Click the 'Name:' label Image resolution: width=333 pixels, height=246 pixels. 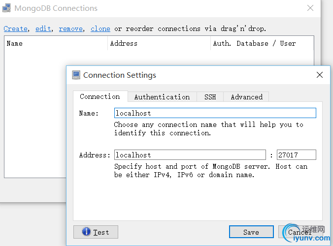(89, 113)
